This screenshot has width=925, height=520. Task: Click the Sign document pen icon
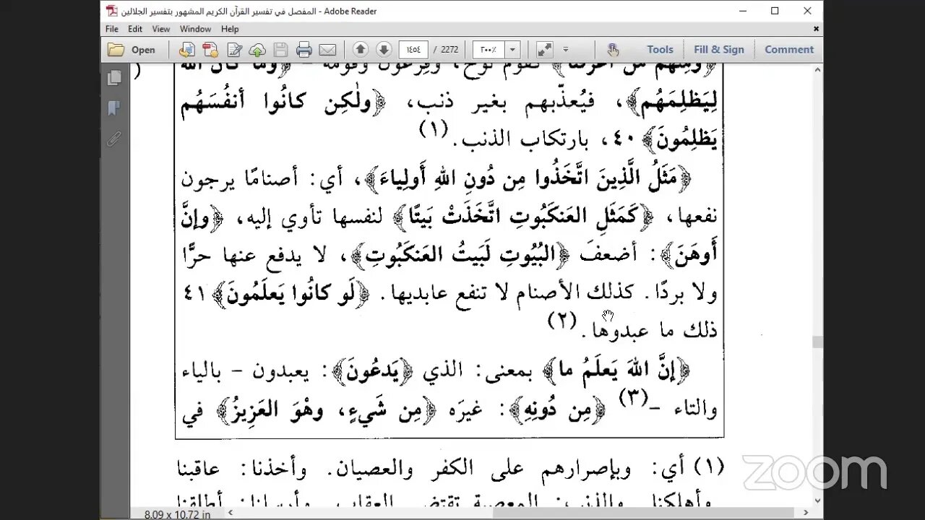point(234,50)
